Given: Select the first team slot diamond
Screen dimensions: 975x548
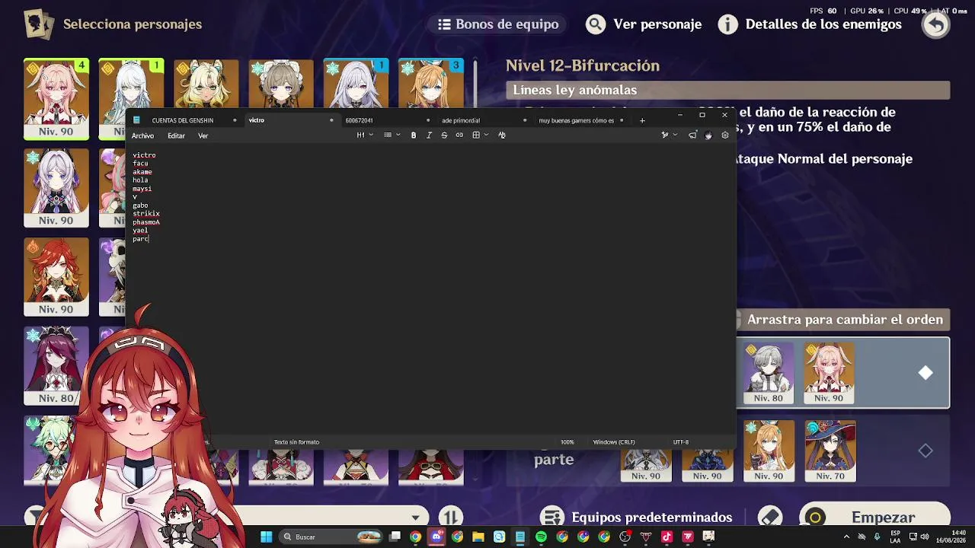Looking at the screenshot, I should (x=925, y=373).
